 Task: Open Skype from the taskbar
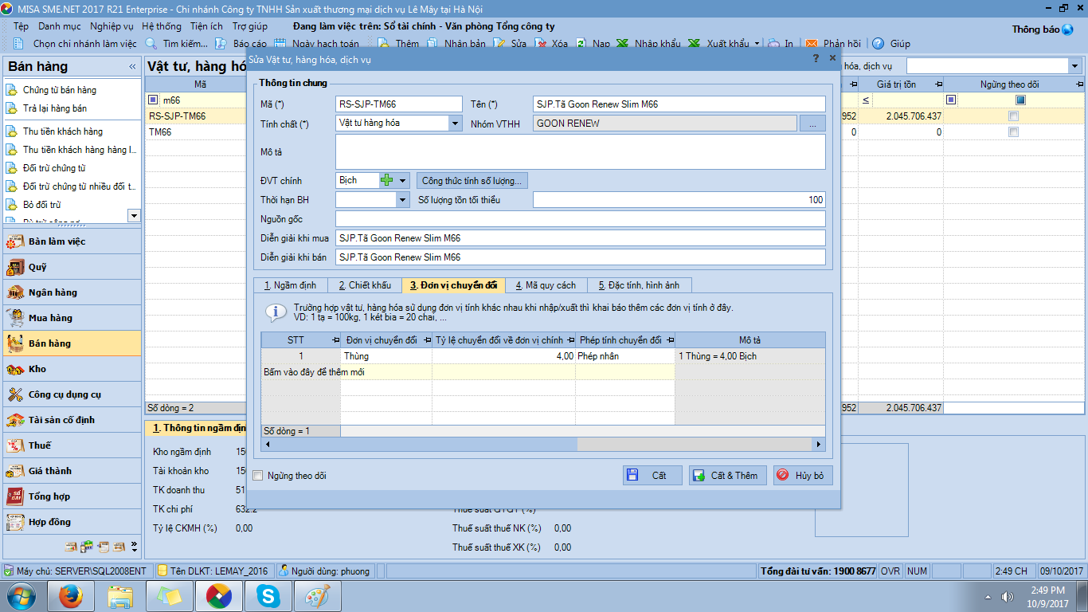[x=269, y=595]
